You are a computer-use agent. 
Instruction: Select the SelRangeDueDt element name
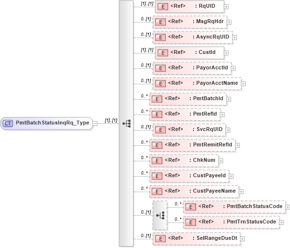(217, 238)
